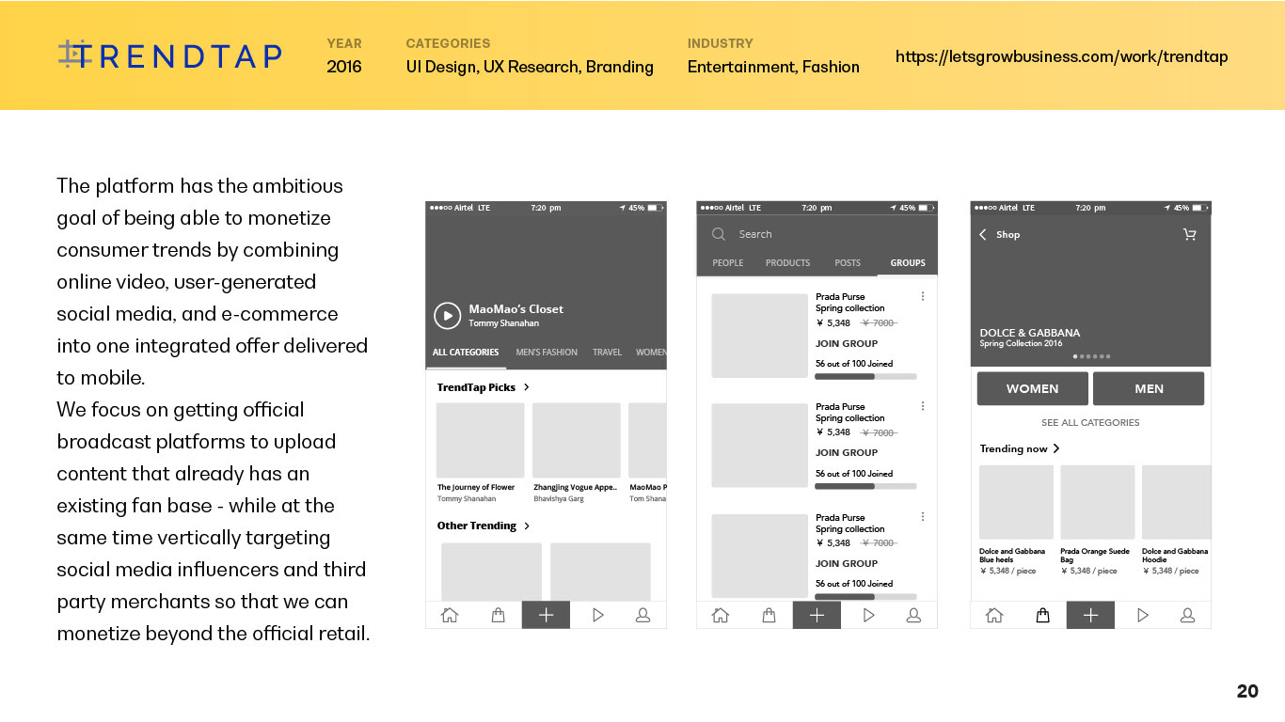The width and height of the screenshot is (1285, 722).
Task: Open video play icon in first phone mockup
Action: [x=597, y=615]
